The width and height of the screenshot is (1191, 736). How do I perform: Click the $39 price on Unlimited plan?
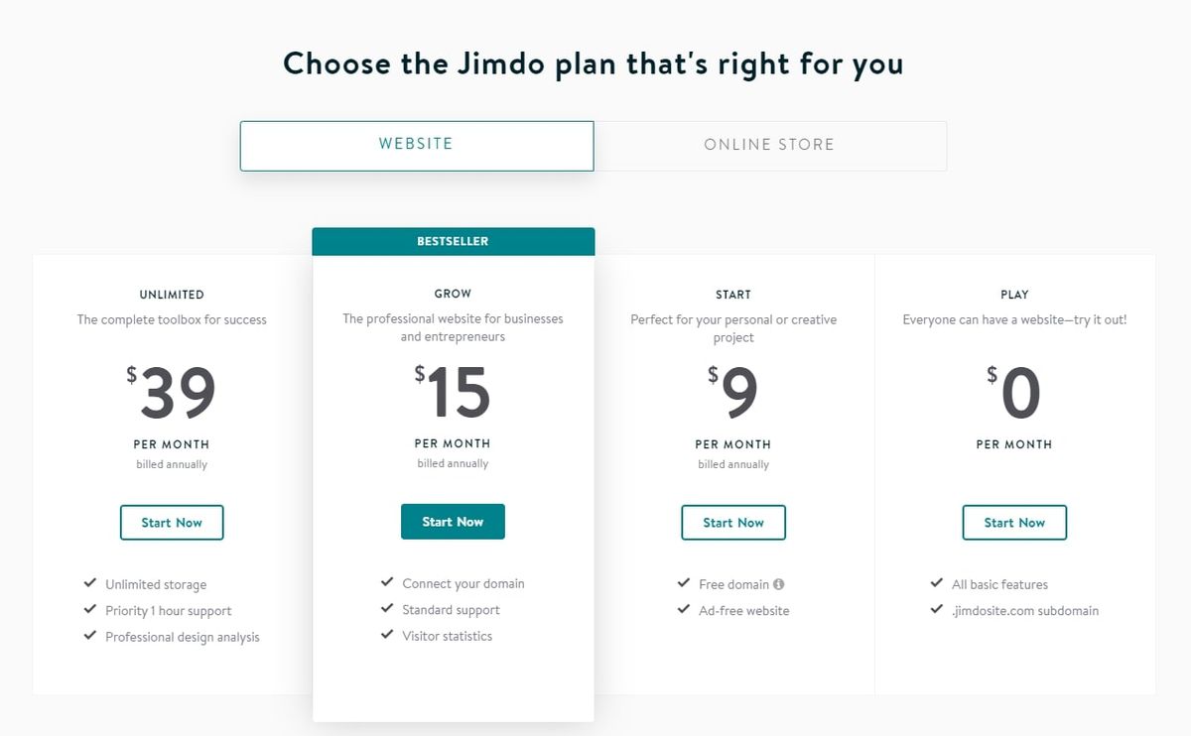pyautogui.click(x=172, y=394)
